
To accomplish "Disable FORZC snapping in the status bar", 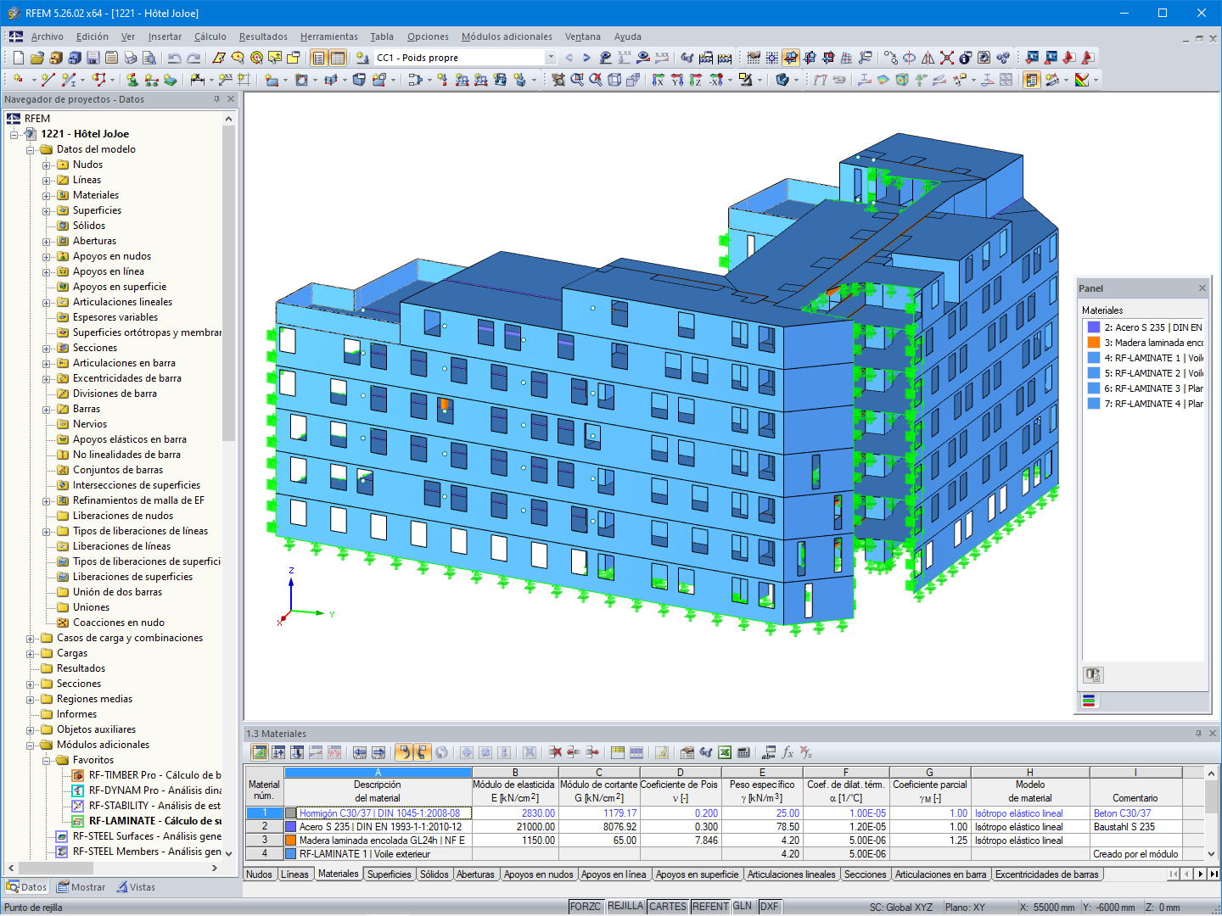I will point(586,906).
